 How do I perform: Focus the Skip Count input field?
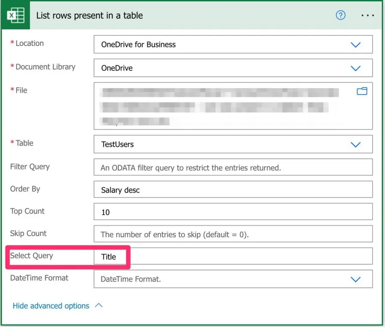[233, 234]
